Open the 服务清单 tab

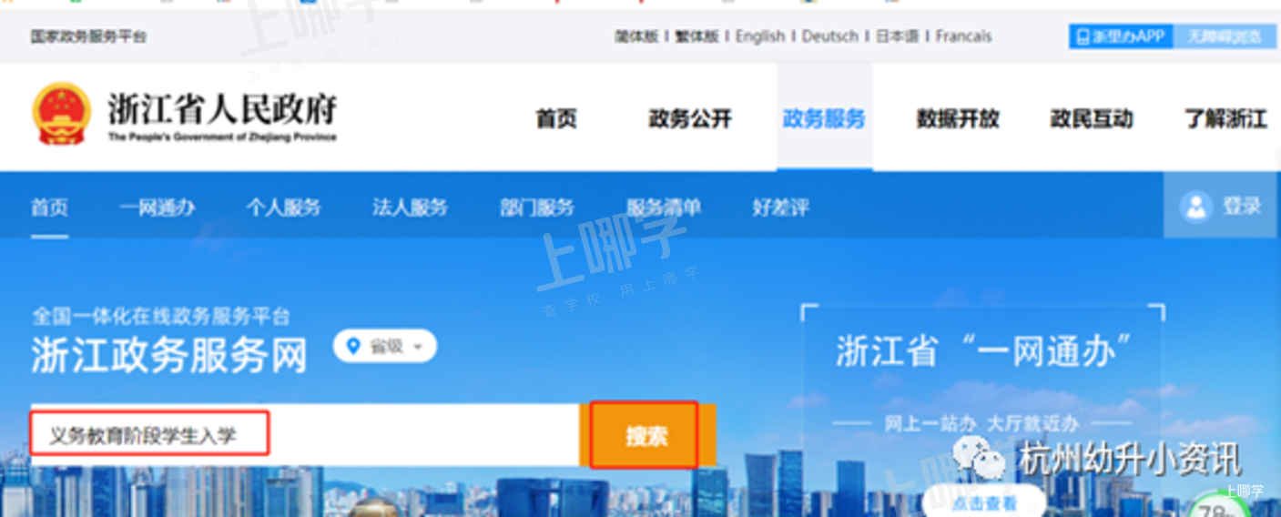(x=664, y=208)
